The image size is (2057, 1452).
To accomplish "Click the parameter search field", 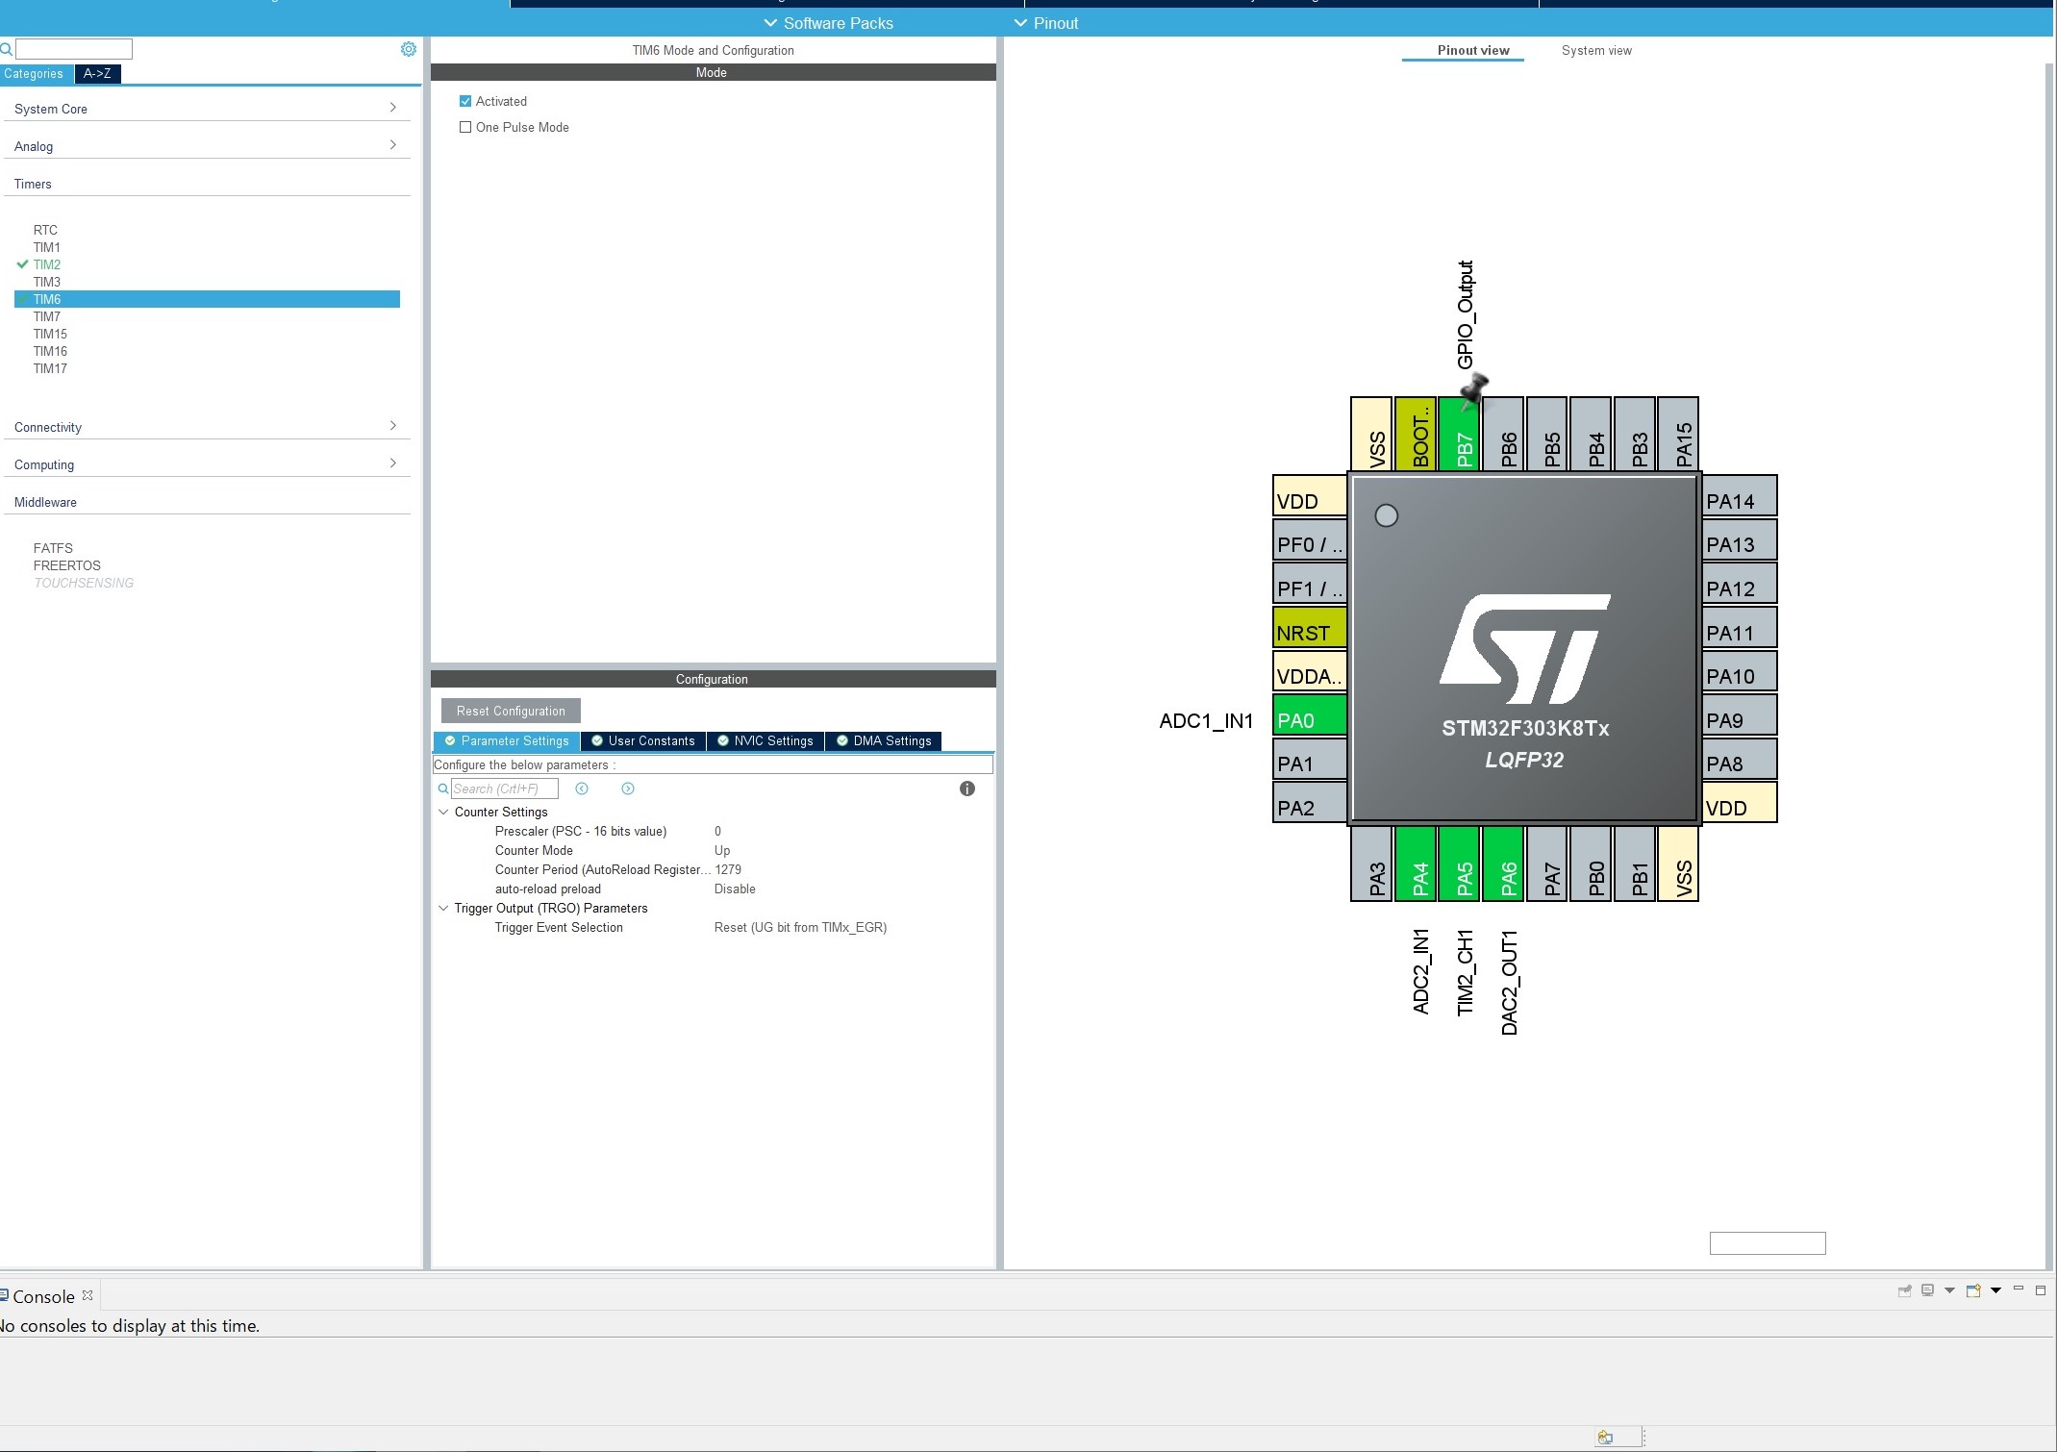I will [x=504, y=789].
